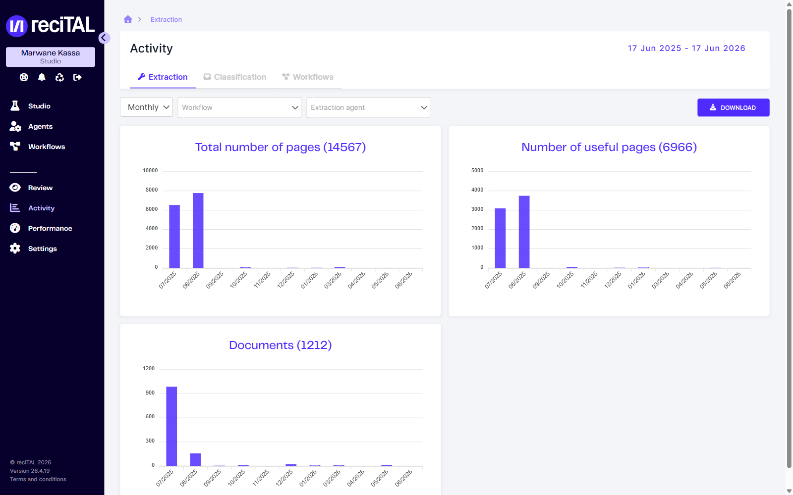Open the date range 17 Jun 2025 - 17 Jun 2026

[x=686, y=48]
